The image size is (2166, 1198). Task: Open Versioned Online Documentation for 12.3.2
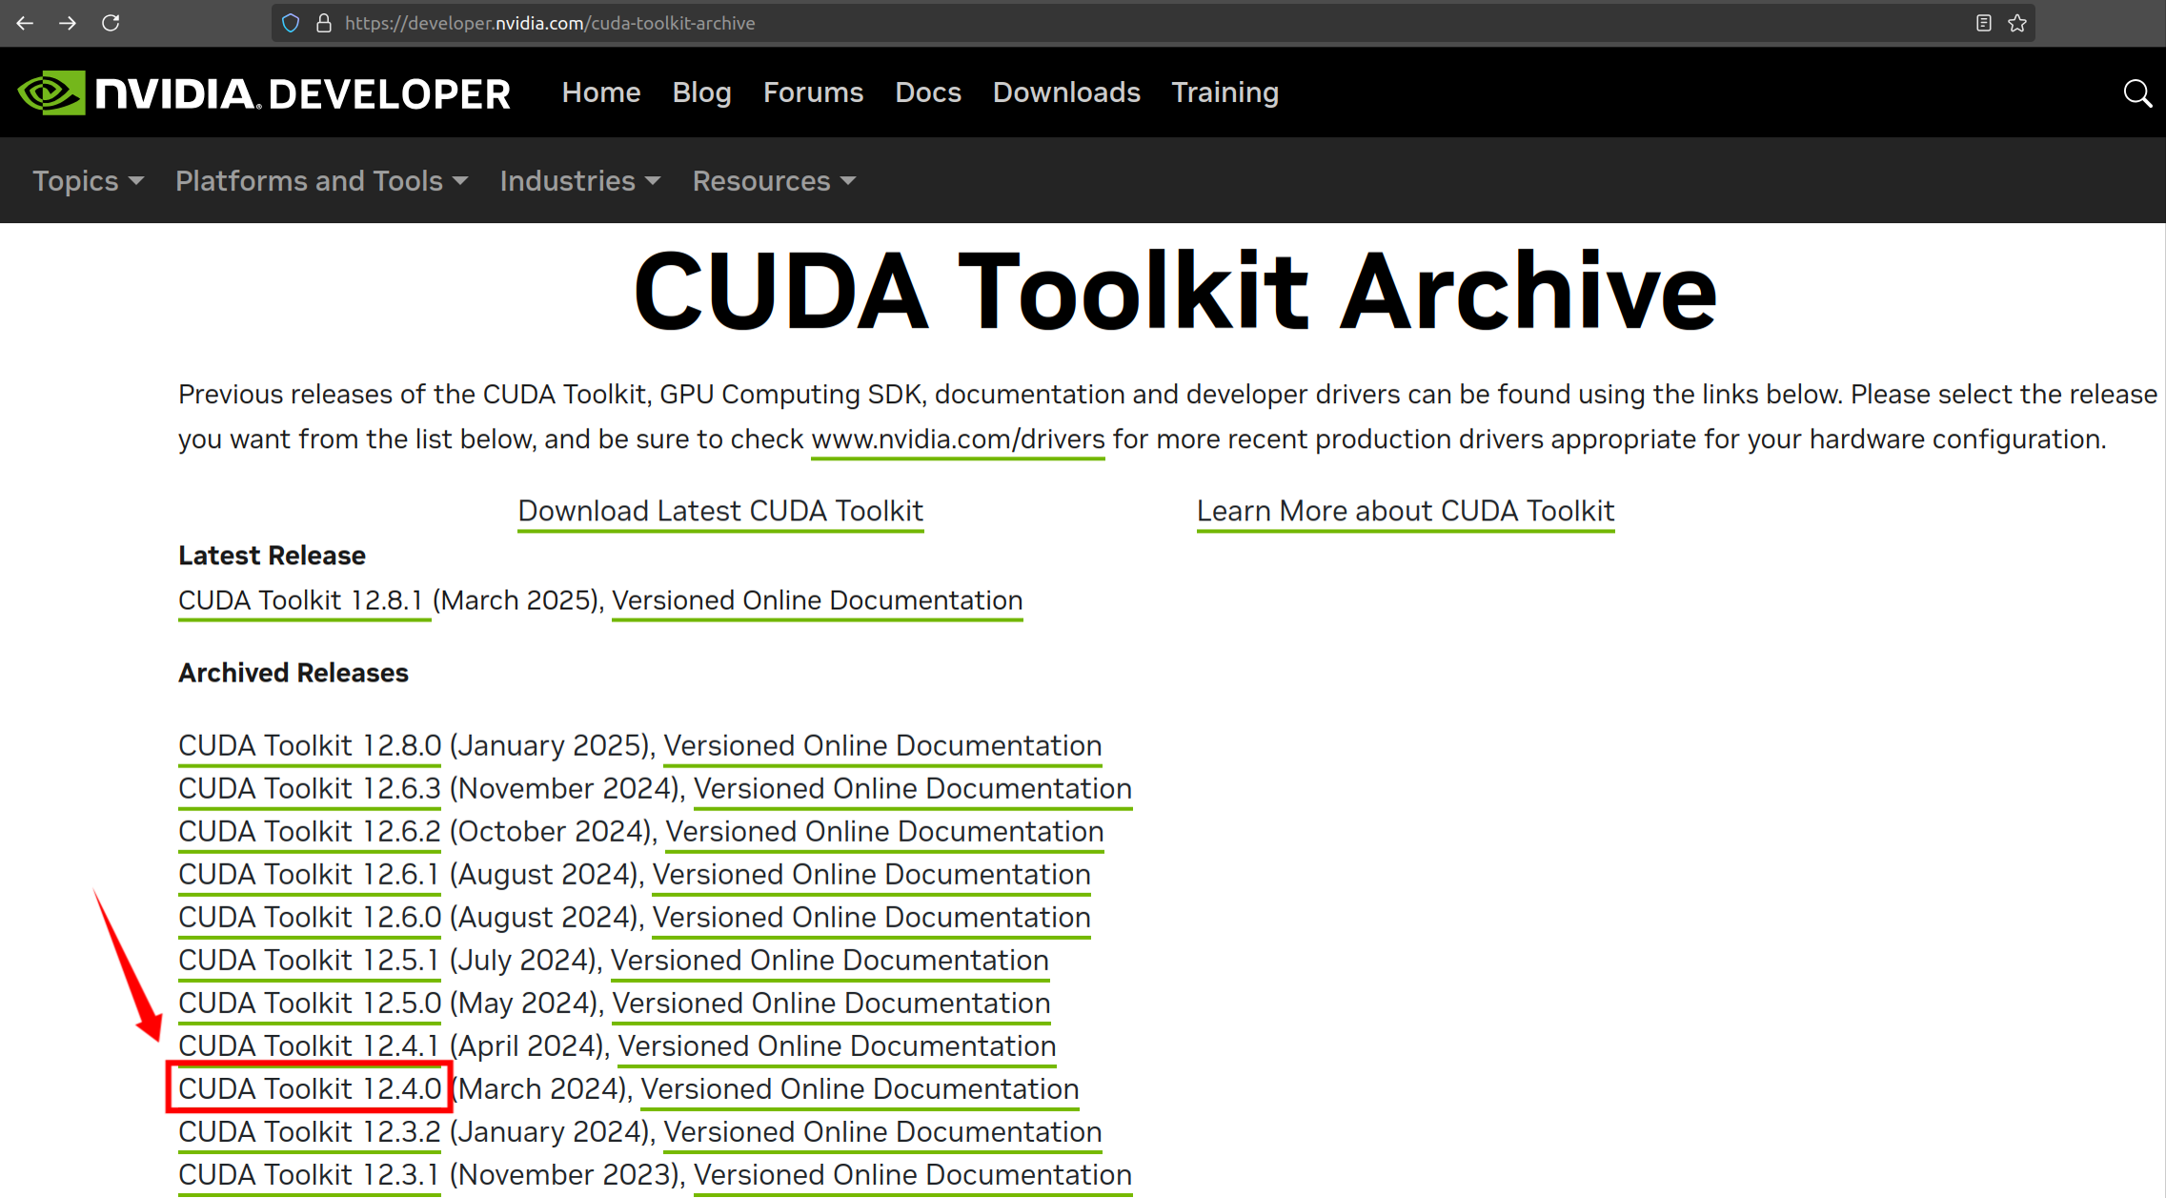(x=882, y=1131)
